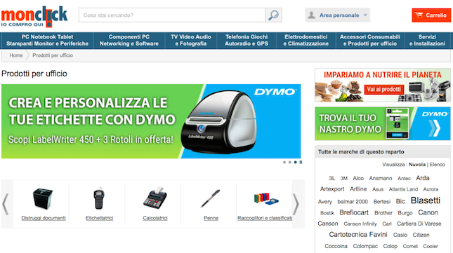The image size is (453, 253).
Task: Select the Raccoglitori e classificatori binders icon
Action: pos(266,198)
